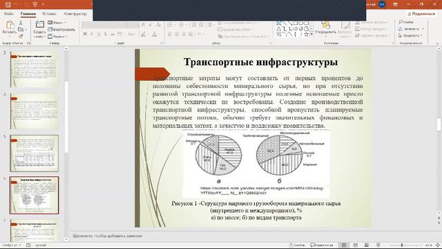Select slide 7 thumbnail
This screenshot has height=249, width=442.
[34, 230]
